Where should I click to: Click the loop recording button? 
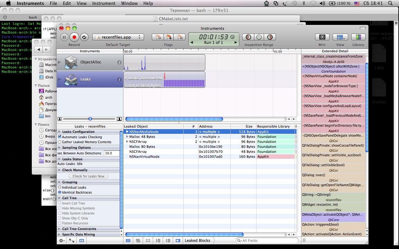click(84, 37)
